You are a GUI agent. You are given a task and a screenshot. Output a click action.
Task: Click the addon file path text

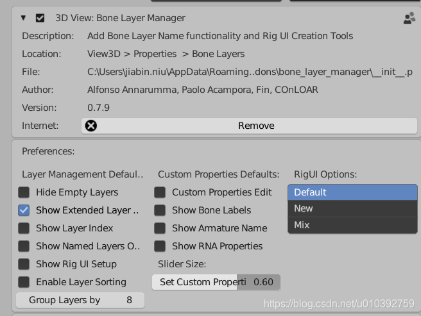pos(250,72)
